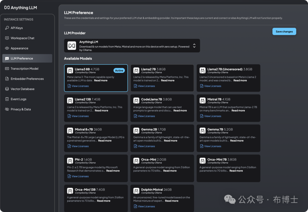Read more about Llama3 8B
The image size is (308, 212).
pyautogui.click(x=101, y=81)
